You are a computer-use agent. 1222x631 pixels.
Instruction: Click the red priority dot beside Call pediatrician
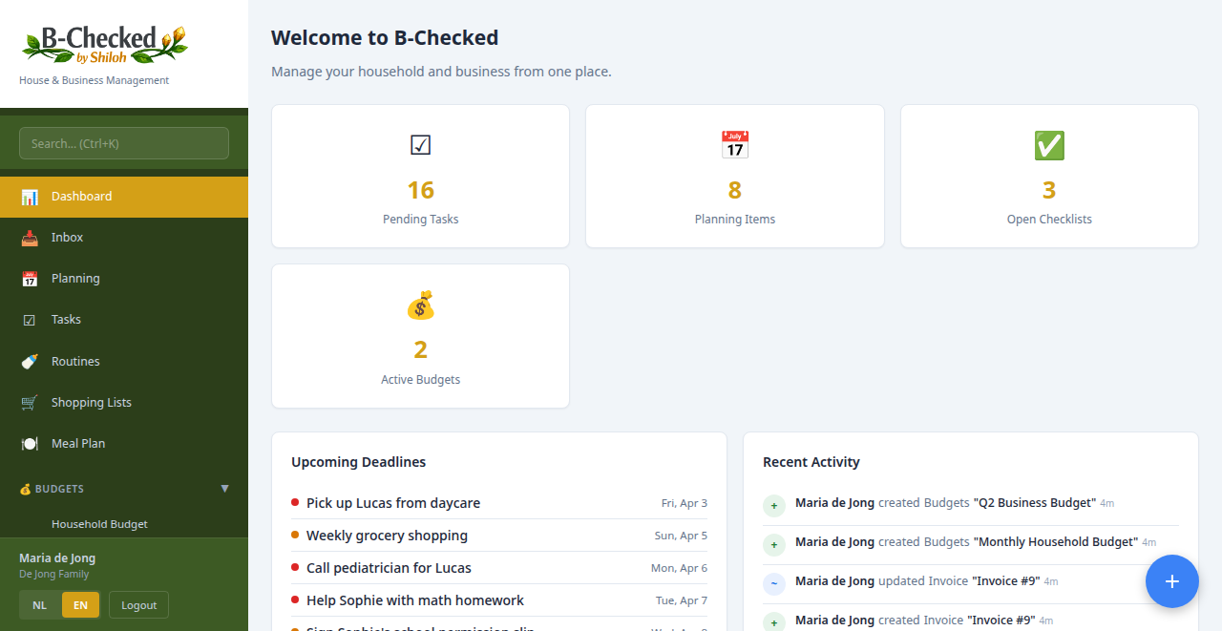296,568
